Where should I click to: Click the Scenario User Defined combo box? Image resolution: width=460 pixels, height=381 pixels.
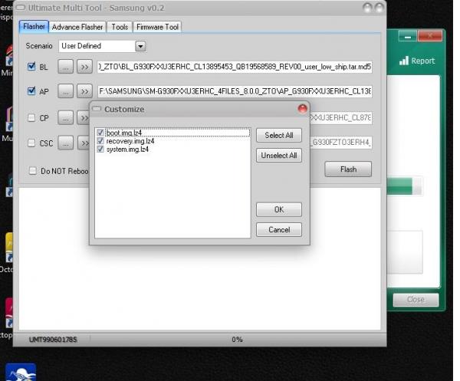[102, 46]
